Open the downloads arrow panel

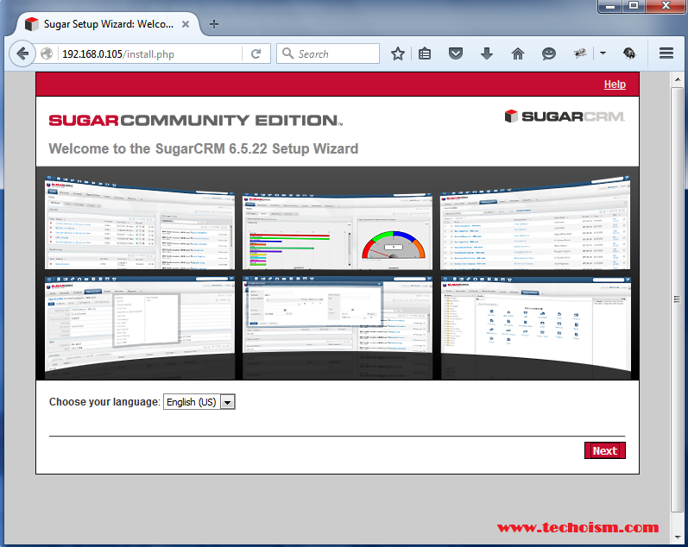point(487,54)
